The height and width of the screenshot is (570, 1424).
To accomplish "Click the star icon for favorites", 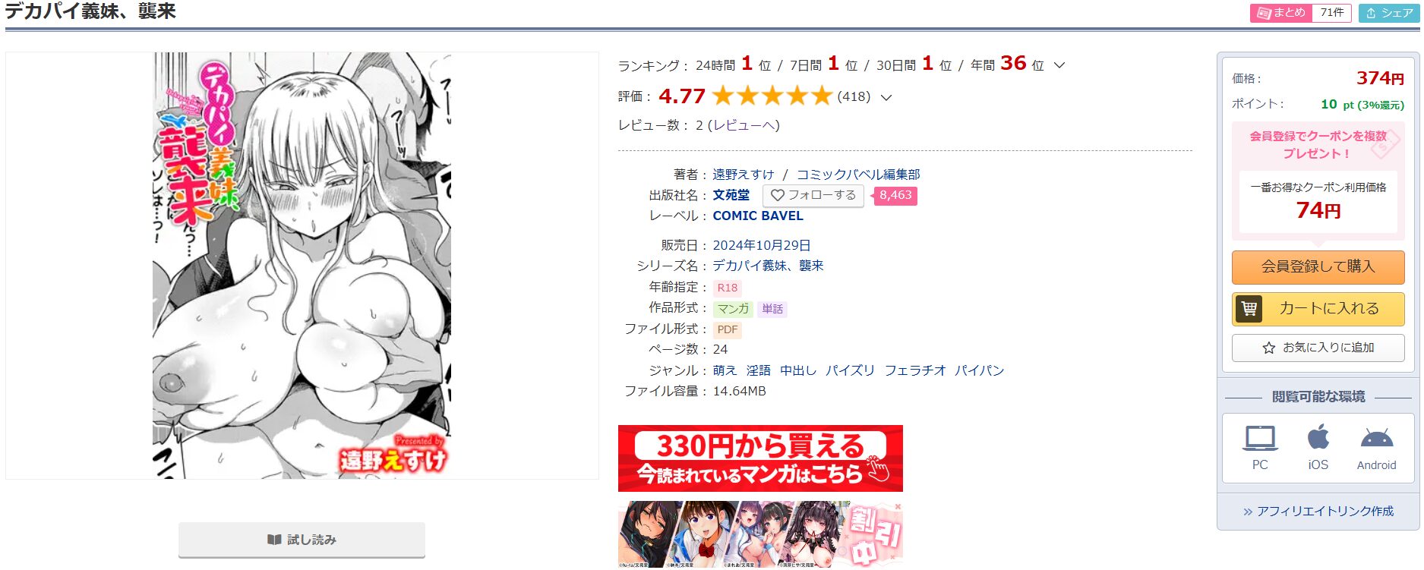I will click(x=1268, y=348).
